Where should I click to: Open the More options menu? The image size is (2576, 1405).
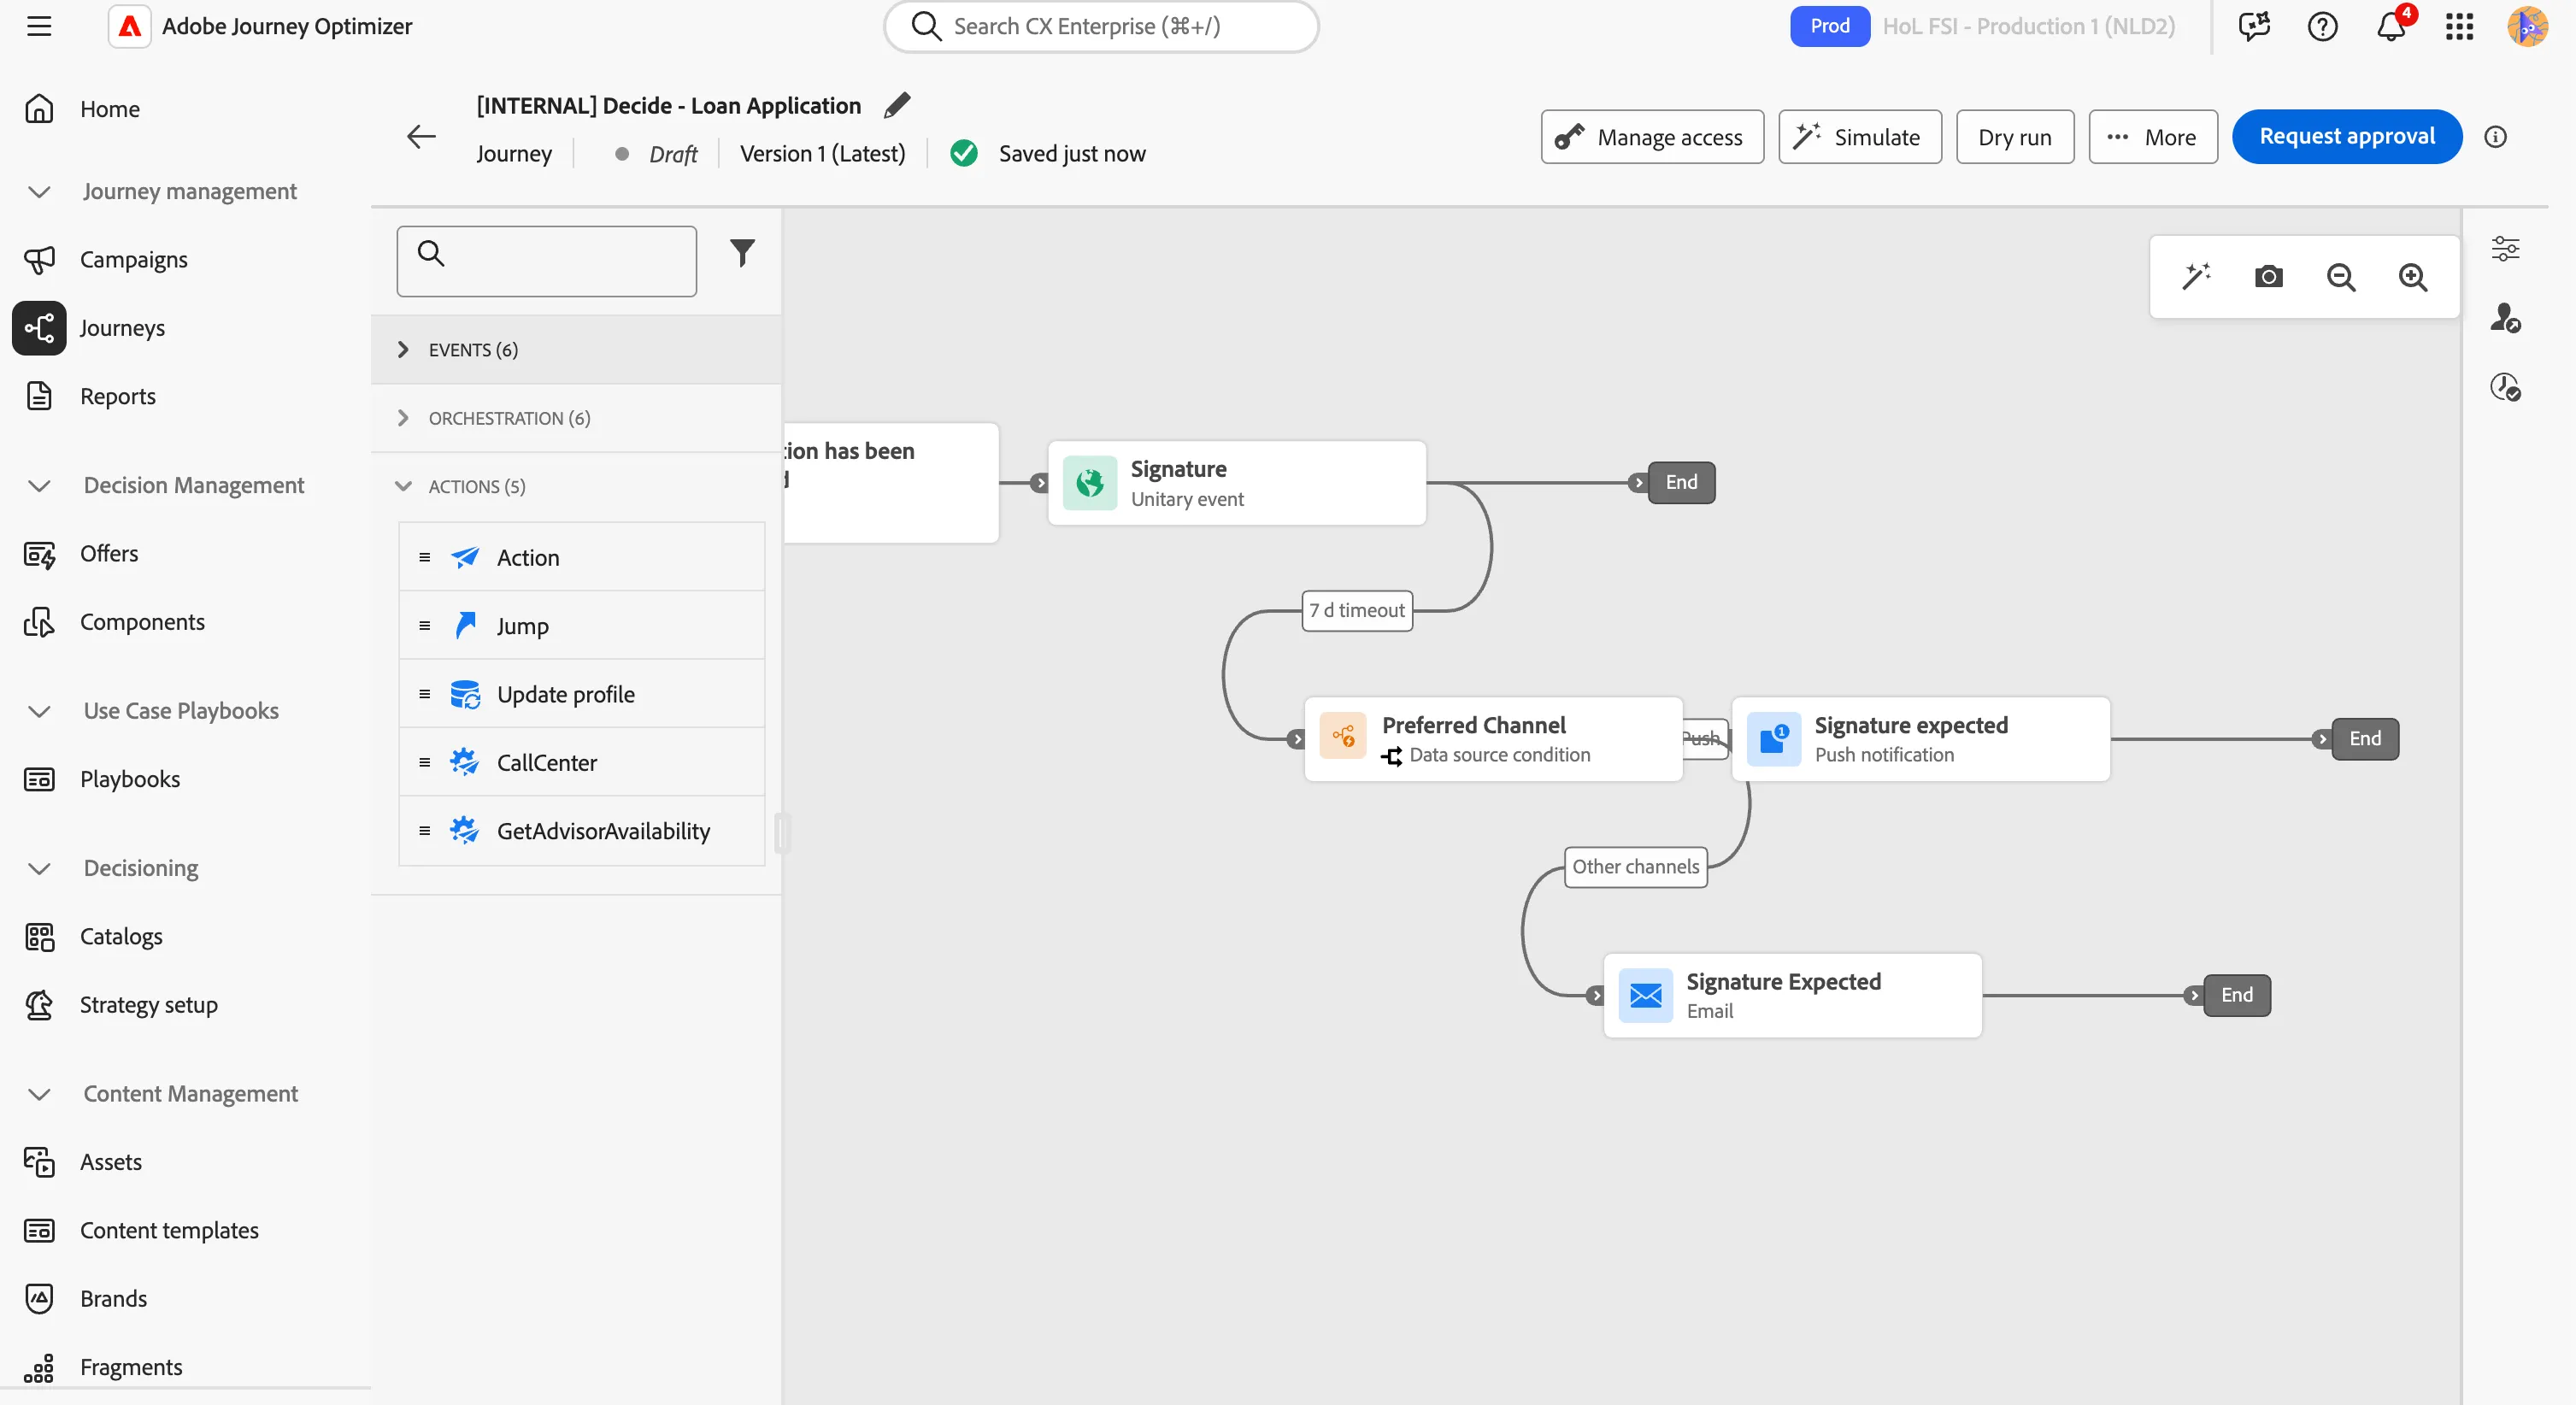click(x=2153, y=137)
